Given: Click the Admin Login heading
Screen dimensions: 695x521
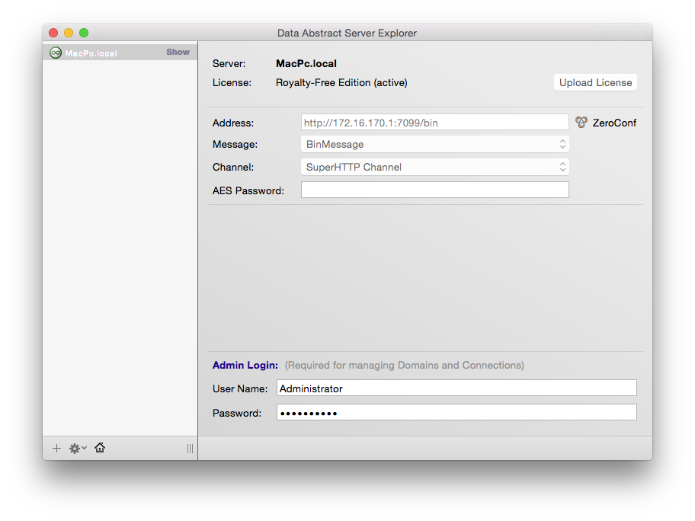Looking at the screenshot, I should 245,365.
